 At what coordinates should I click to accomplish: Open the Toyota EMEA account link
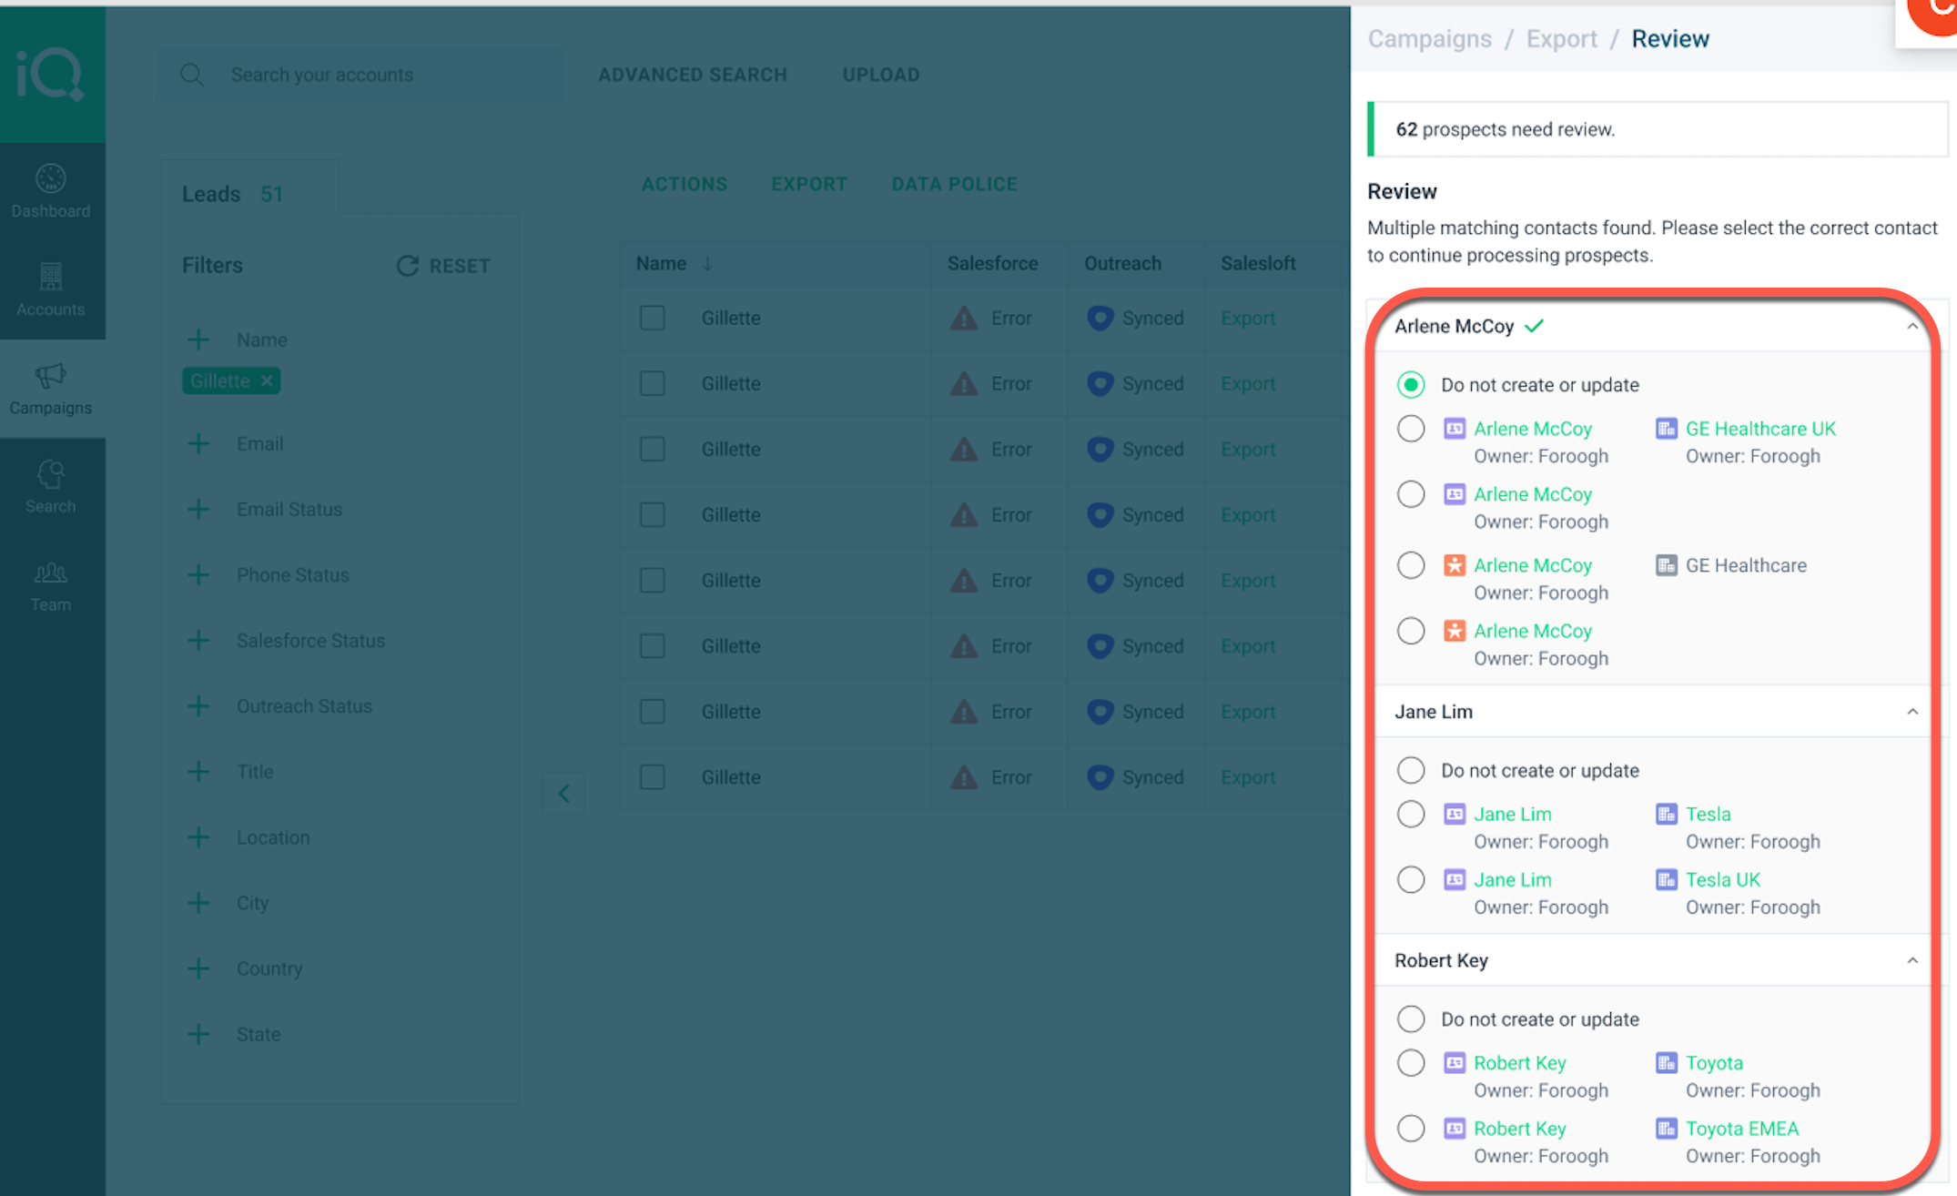[1742, 1128]
